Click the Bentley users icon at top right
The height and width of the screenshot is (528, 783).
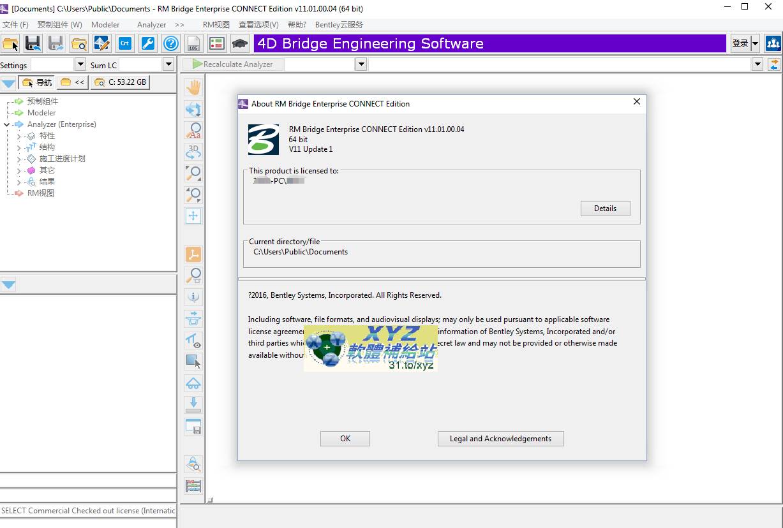[x=773, y=43]
